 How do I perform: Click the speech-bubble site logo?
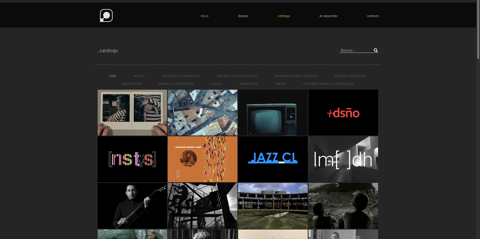click(106, 16)
